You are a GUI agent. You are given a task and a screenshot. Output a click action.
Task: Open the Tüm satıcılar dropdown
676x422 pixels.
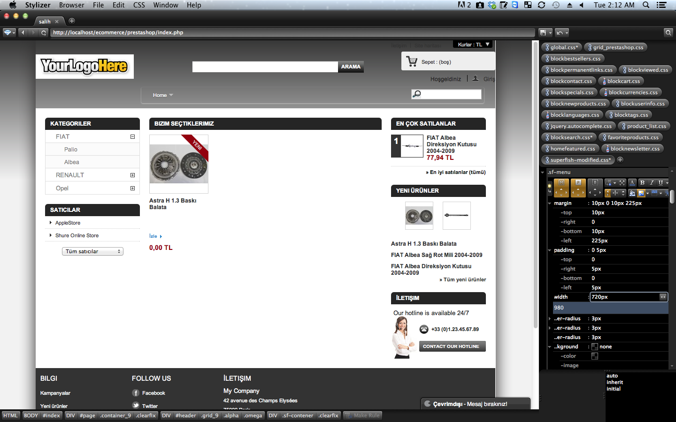pyautogui.click(x=92, y=251)
